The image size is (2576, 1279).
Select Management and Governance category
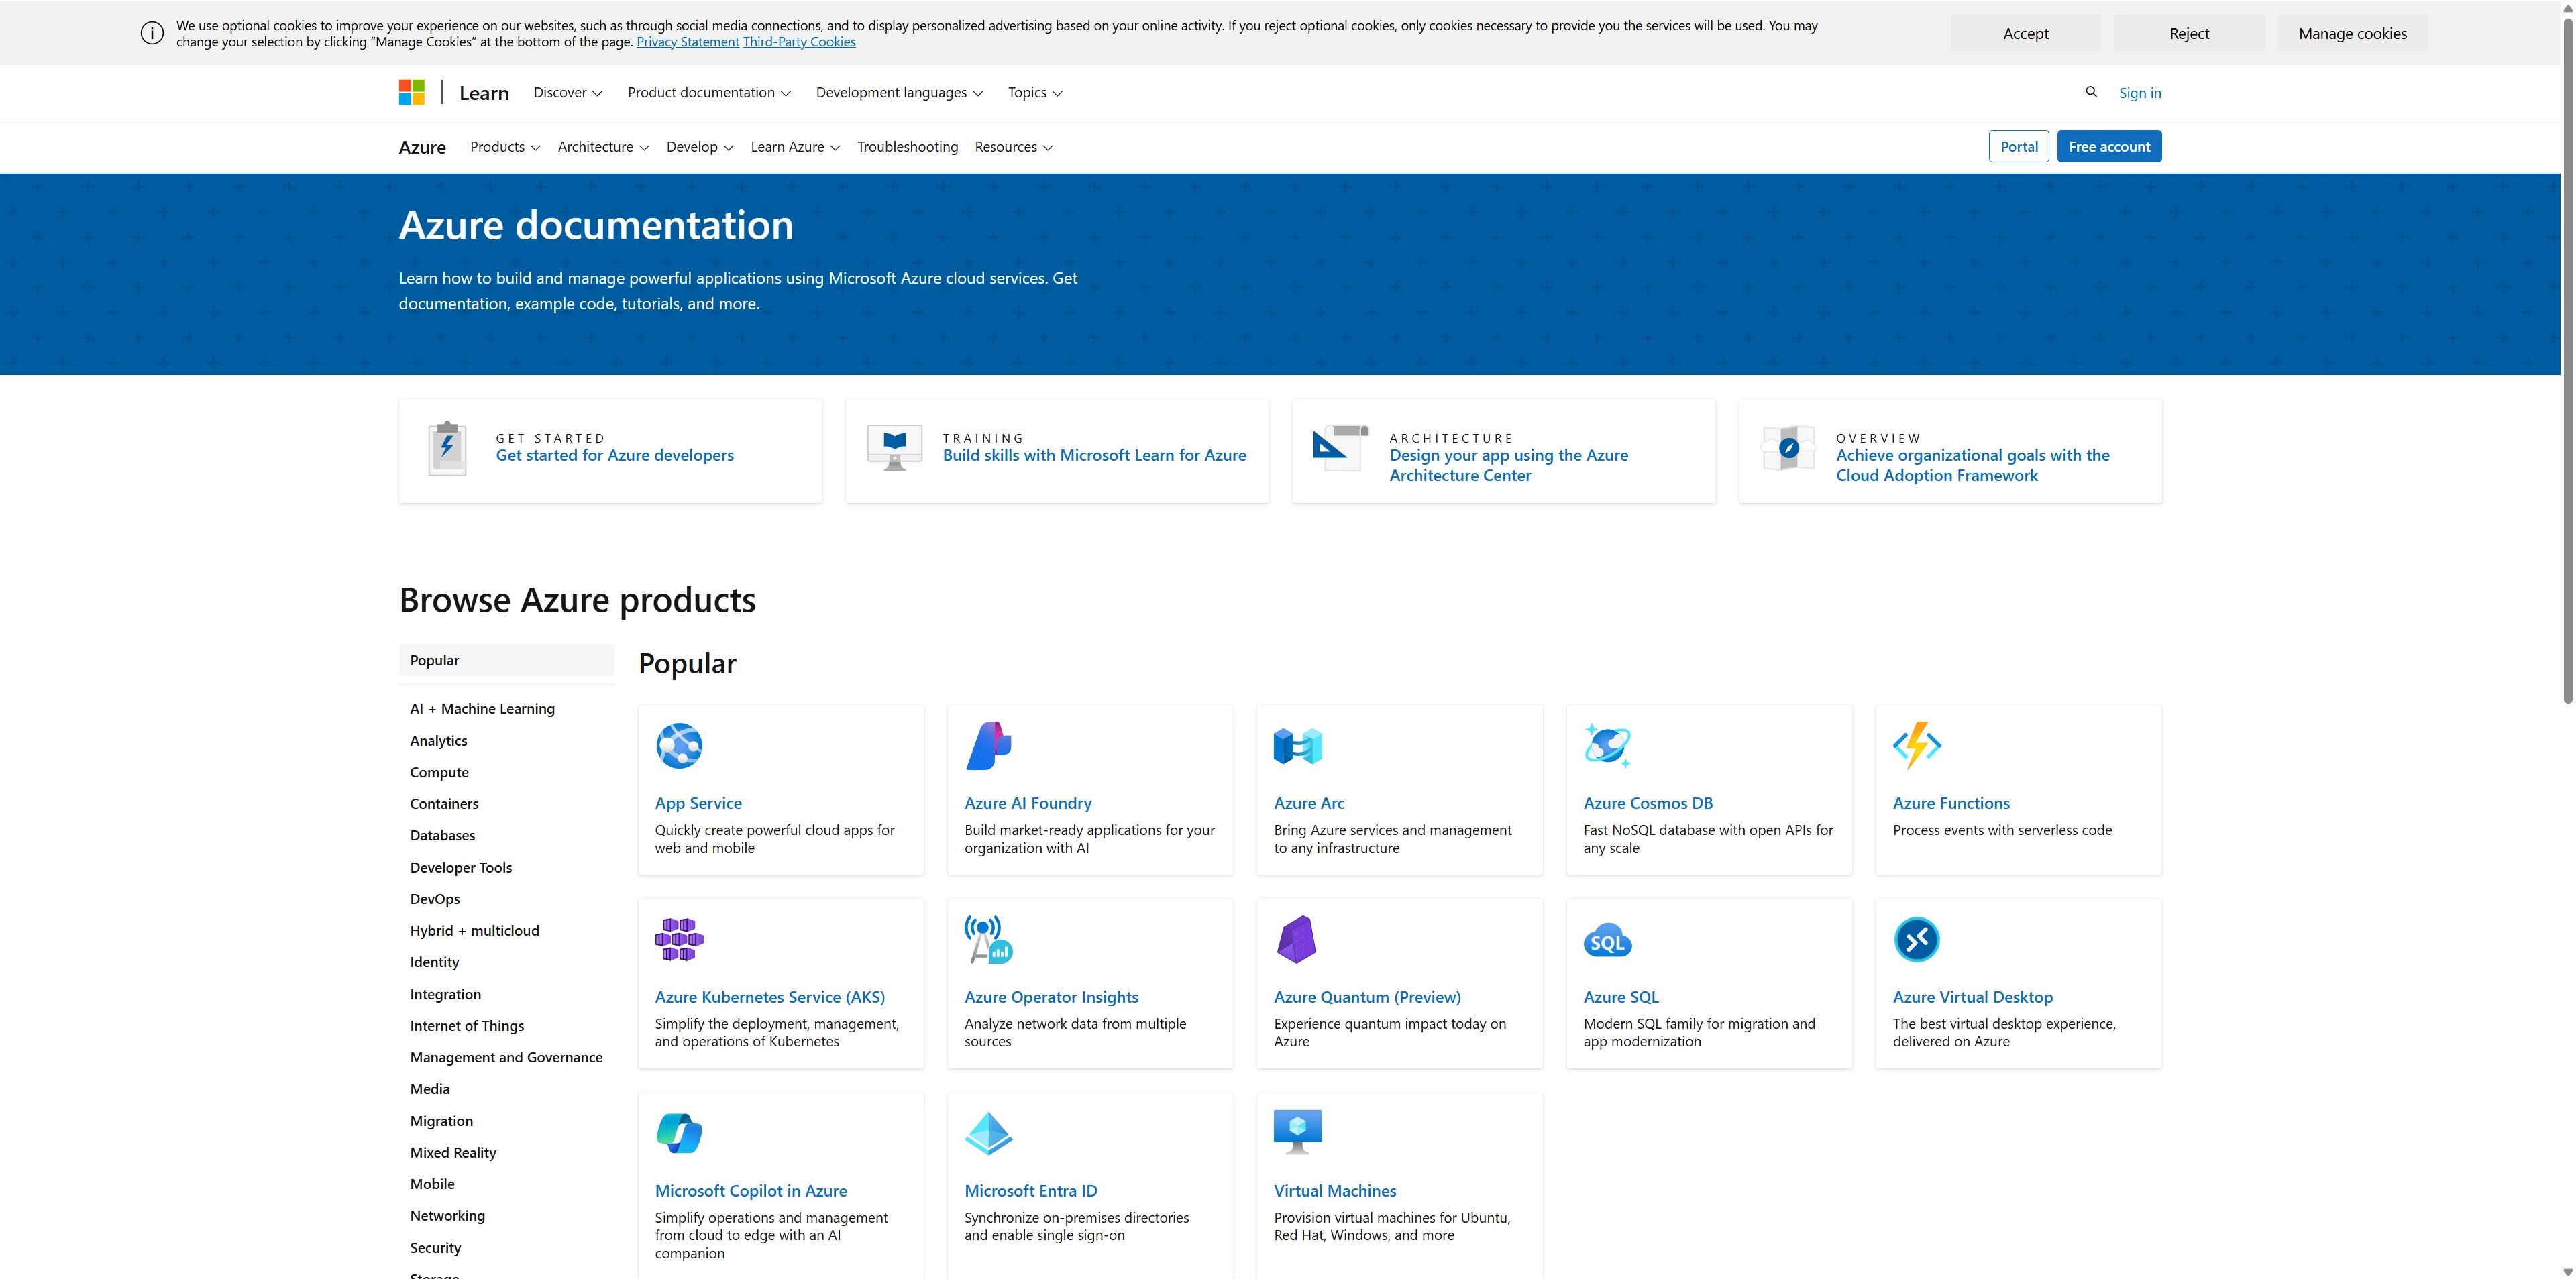coord(506,1057)
